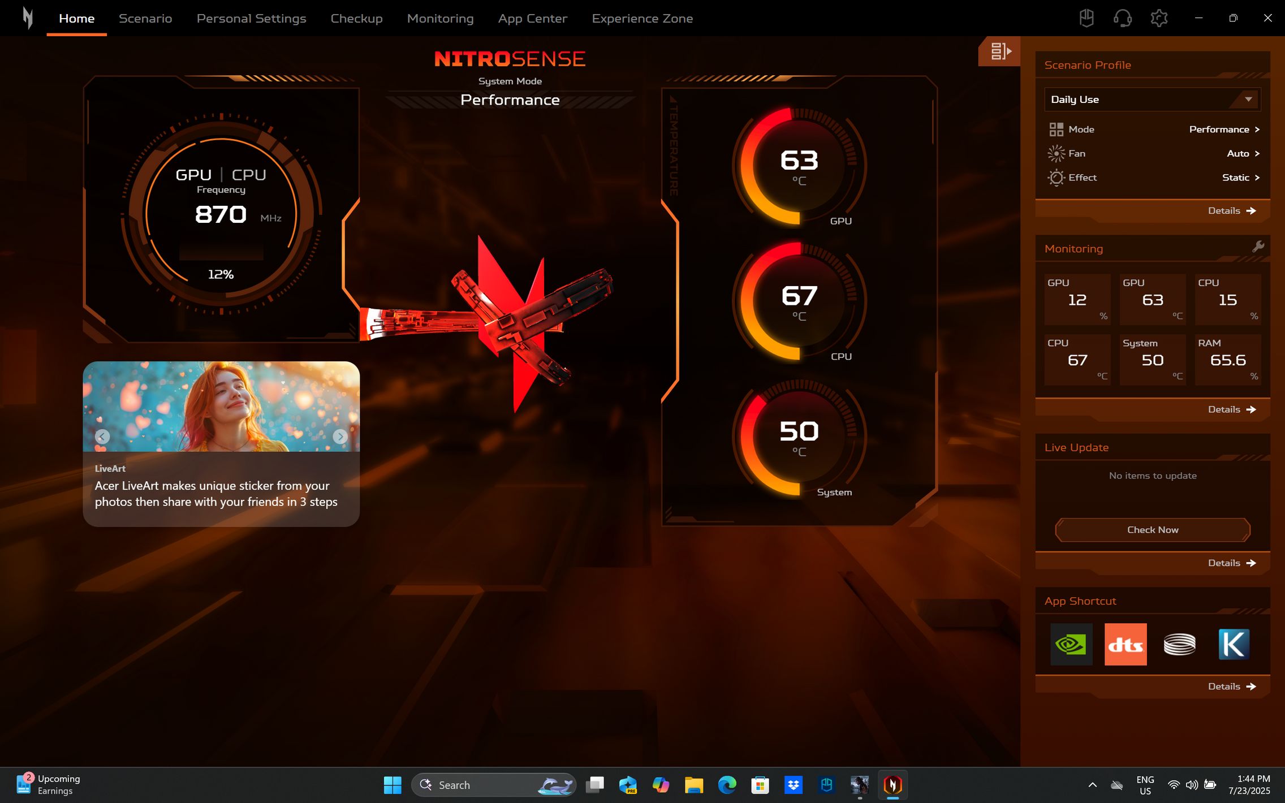
Task: Switch to the Scenario tab
Action: click(x=145, y=19)
